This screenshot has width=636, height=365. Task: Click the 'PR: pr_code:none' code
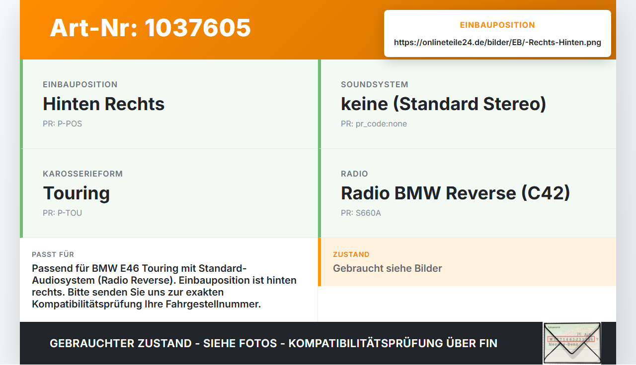[x=374, y=123]
